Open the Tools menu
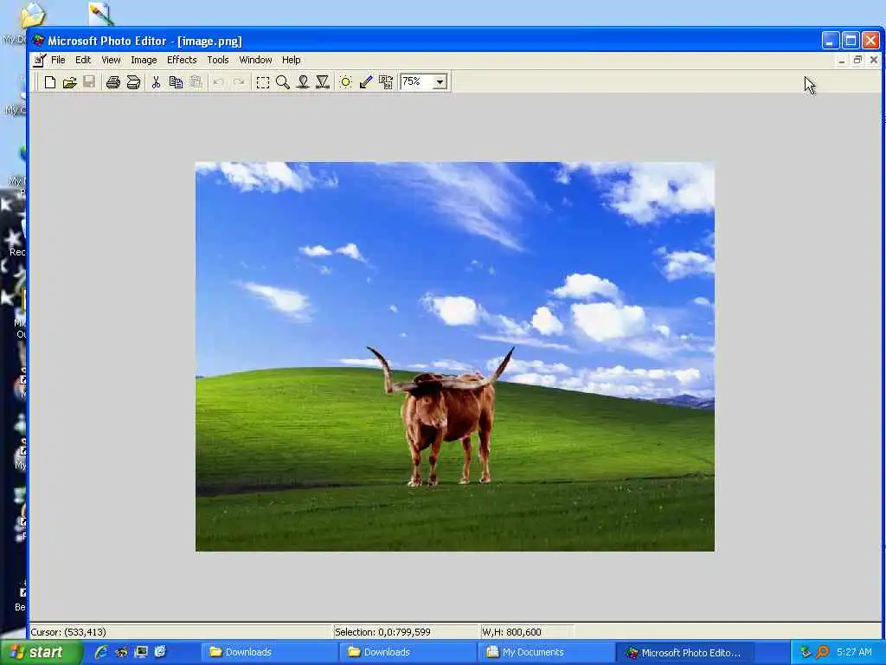The image size is (886, 665). (x=217, y=60)
